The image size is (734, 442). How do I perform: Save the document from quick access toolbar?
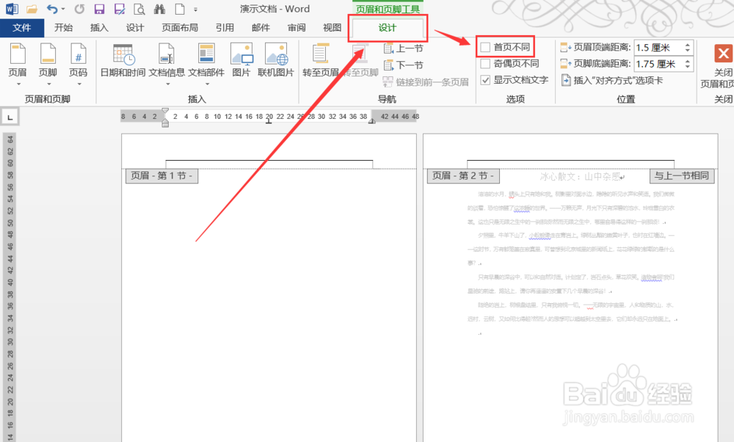point(99,8)
